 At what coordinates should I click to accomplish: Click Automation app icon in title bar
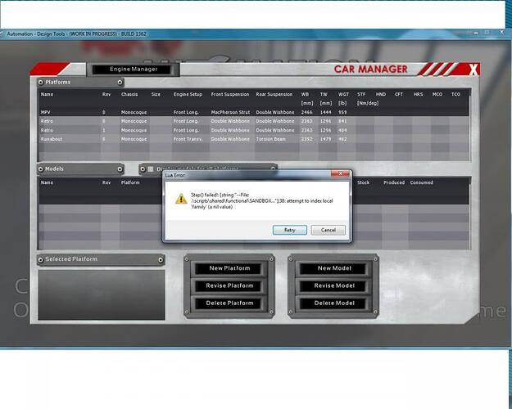[x=4, y=34]
